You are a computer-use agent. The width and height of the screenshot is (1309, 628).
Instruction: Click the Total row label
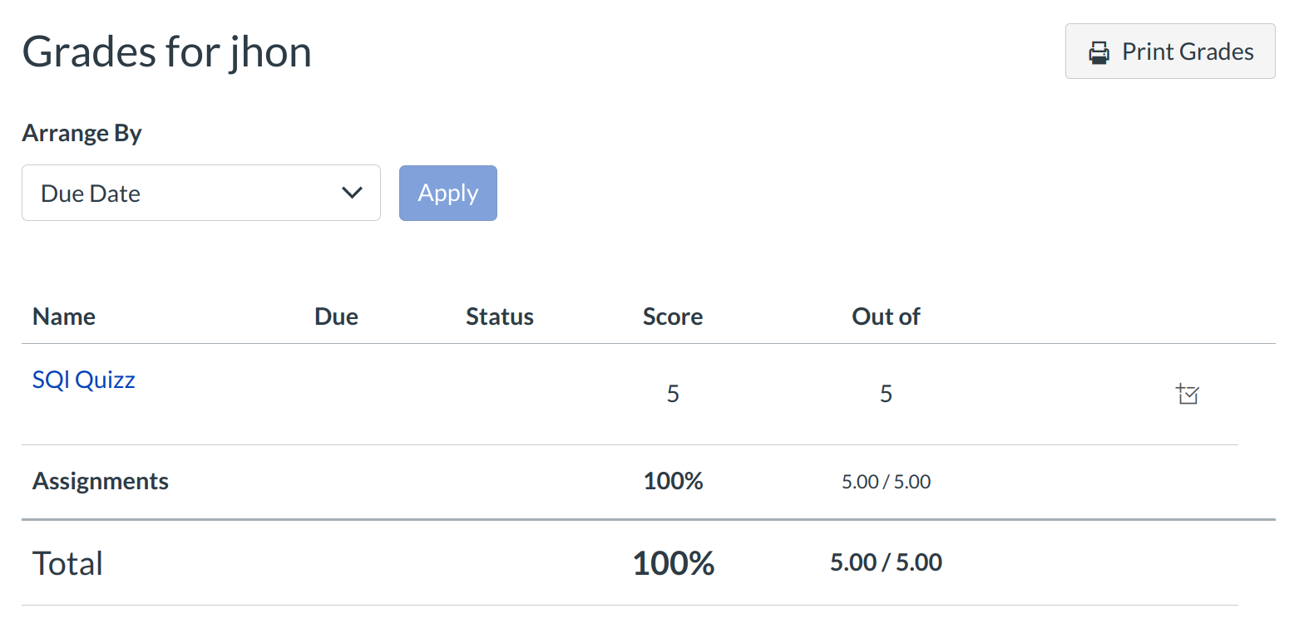pyautogui.click(x=67, y=563)
